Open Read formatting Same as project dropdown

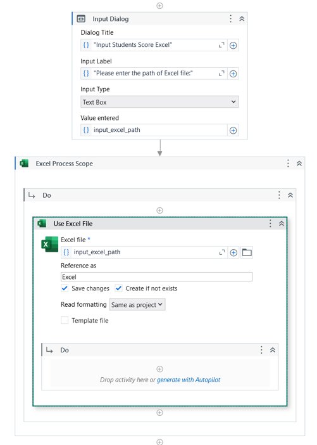[x=137, y=304]
